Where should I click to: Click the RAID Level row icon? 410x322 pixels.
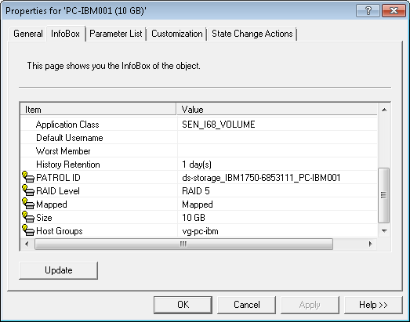pyautogui.click(x=28, y=190)
